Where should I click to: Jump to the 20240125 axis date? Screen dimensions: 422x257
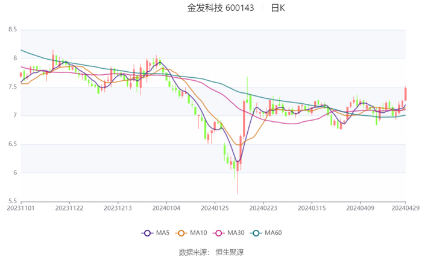pos(215,208)
